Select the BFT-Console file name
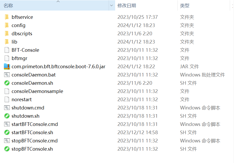 pos(25,50)
